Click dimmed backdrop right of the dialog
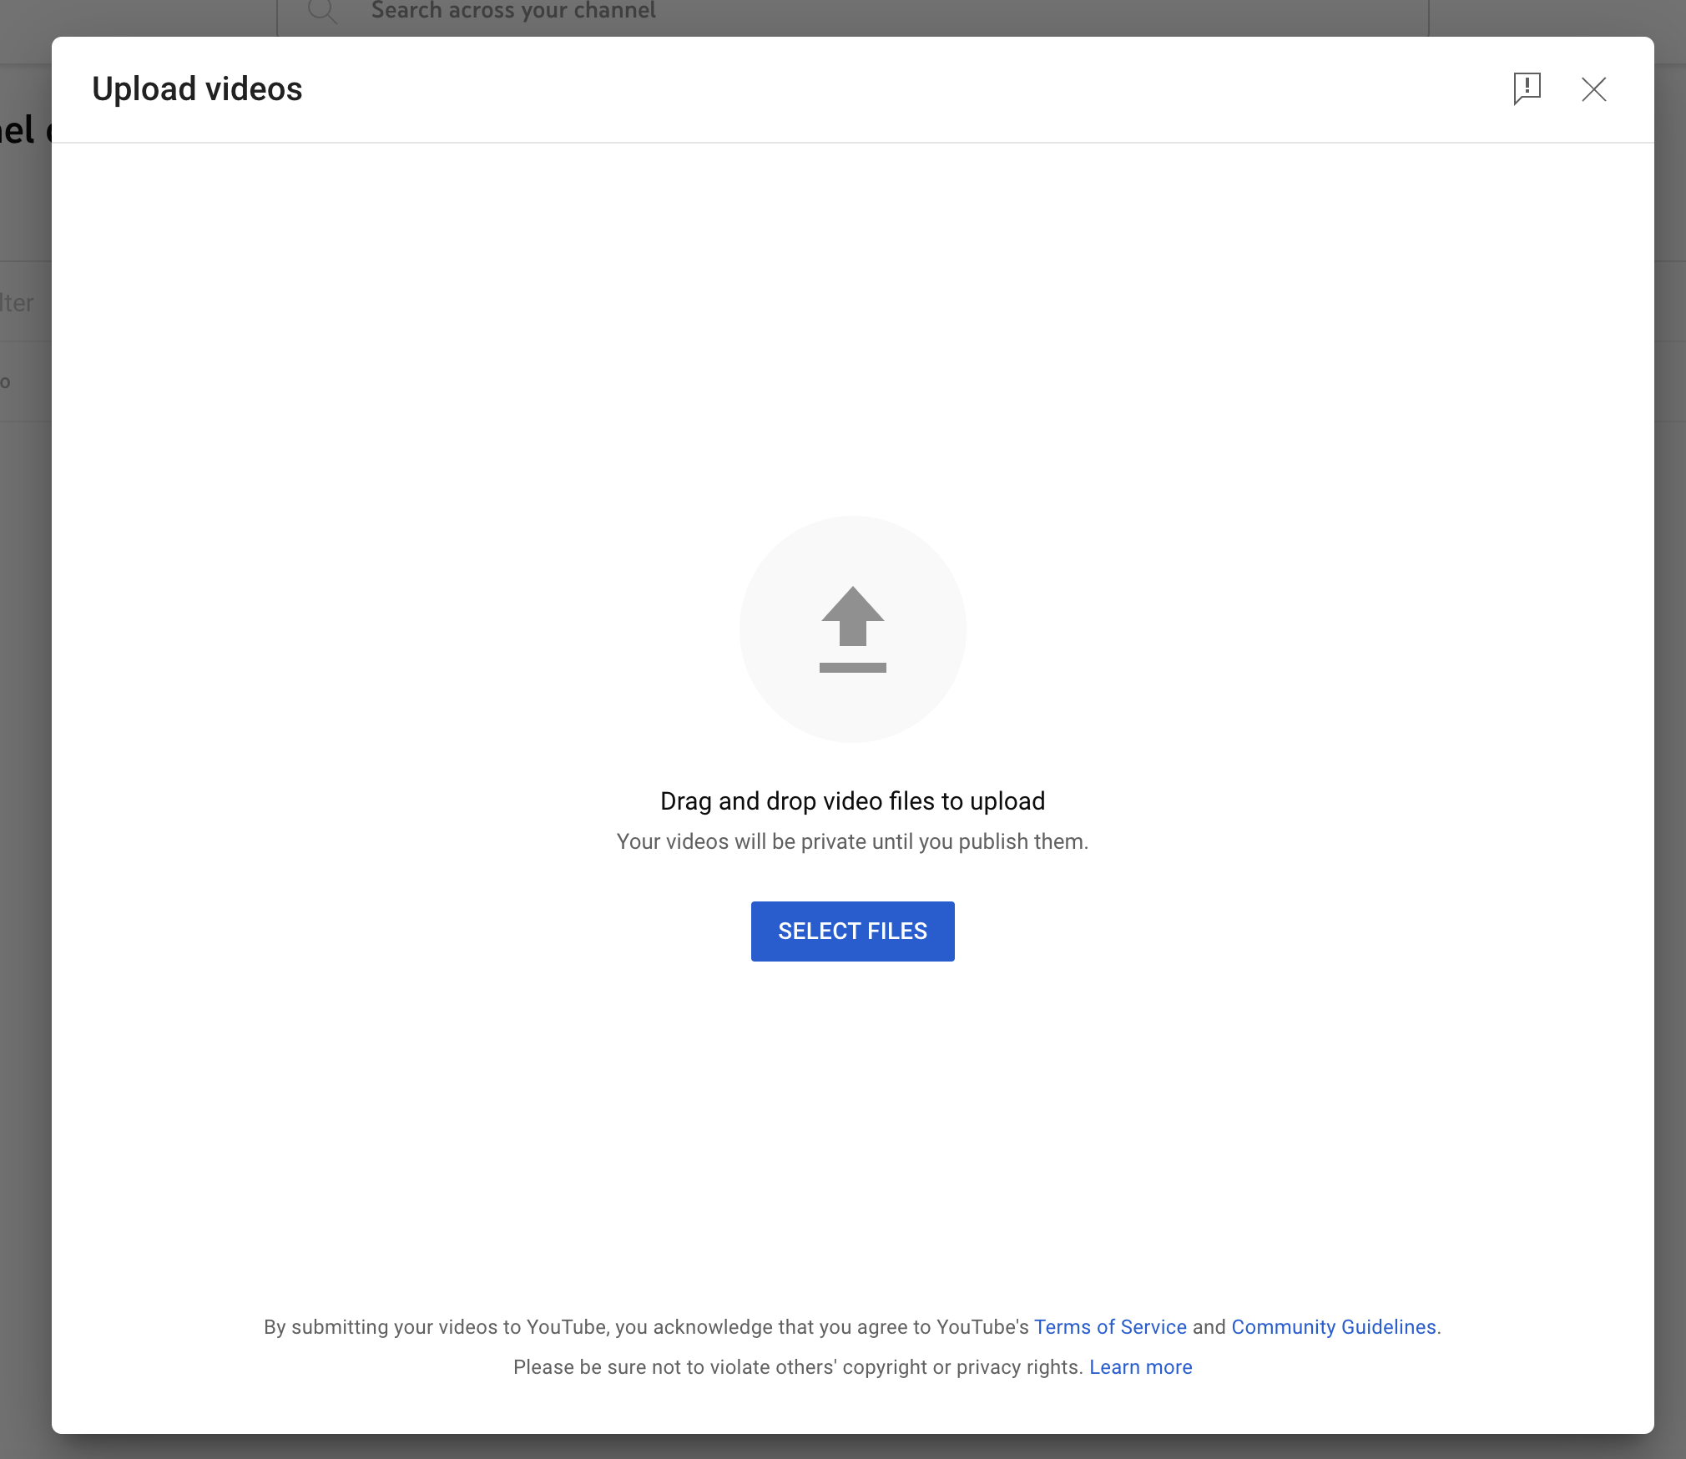This screenshot has height=1459, width=1686. click(x=1669, y=751)
